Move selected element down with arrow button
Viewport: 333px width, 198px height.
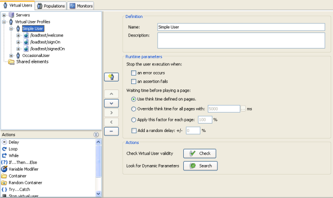[x=111, y=103]
